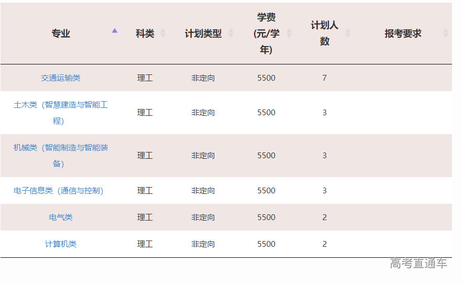Click sort arrows beside 计划类型 header
This screenshot has width=462, height=284.
[x=230, y=34]
